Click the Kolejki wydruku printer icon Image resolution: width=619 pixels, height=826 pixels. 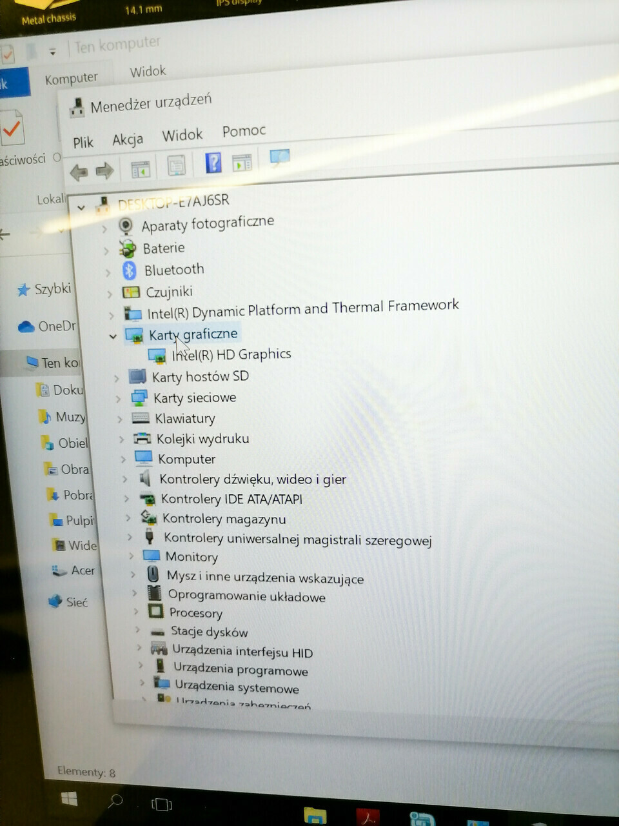tap(142, 439)
